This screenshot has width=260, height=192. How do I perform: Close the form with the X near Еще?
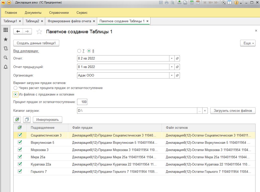(x=256, y=30)
